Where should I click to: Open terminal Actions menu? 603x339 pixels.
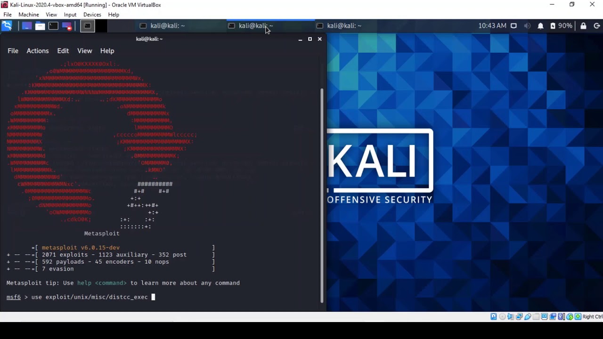[x=38, y=51]
